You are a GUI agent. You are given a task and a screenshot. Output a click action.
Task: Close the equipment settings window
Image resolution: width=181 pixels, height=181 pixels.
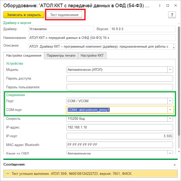(175, 5)
